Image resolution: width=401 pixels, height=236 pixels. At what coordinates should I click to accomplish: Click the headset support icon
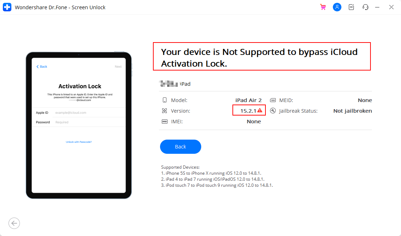(366, 7)
